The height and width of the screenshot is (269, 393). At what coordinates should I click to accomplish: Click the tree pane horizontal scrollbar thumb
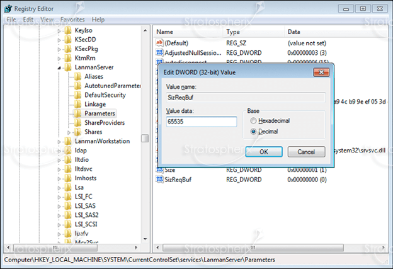click(55, 248)
